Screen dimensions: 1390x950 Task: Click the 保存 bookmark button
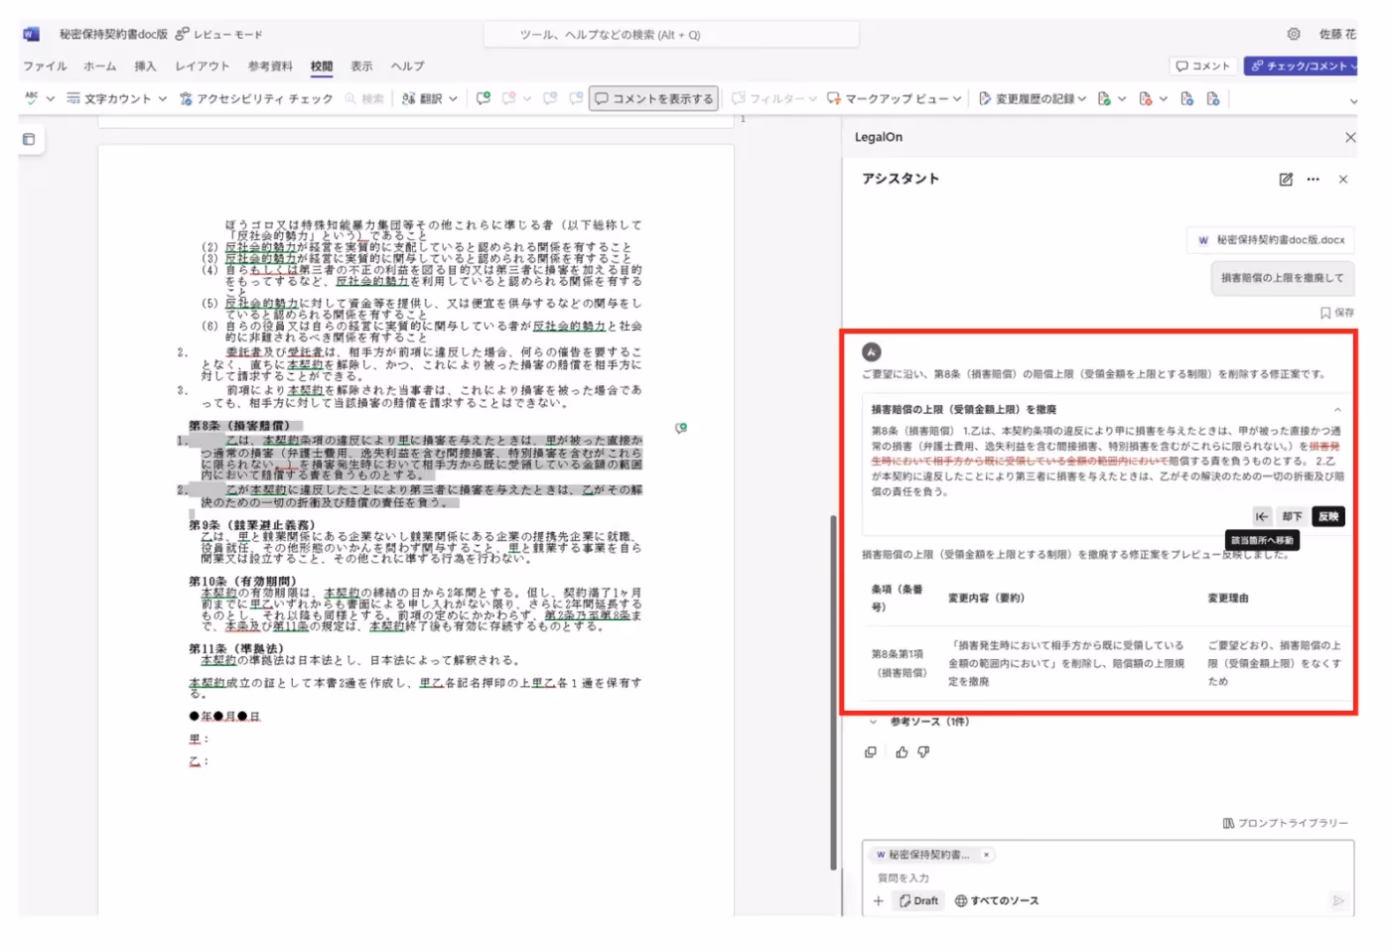(x=1337, y=313)
